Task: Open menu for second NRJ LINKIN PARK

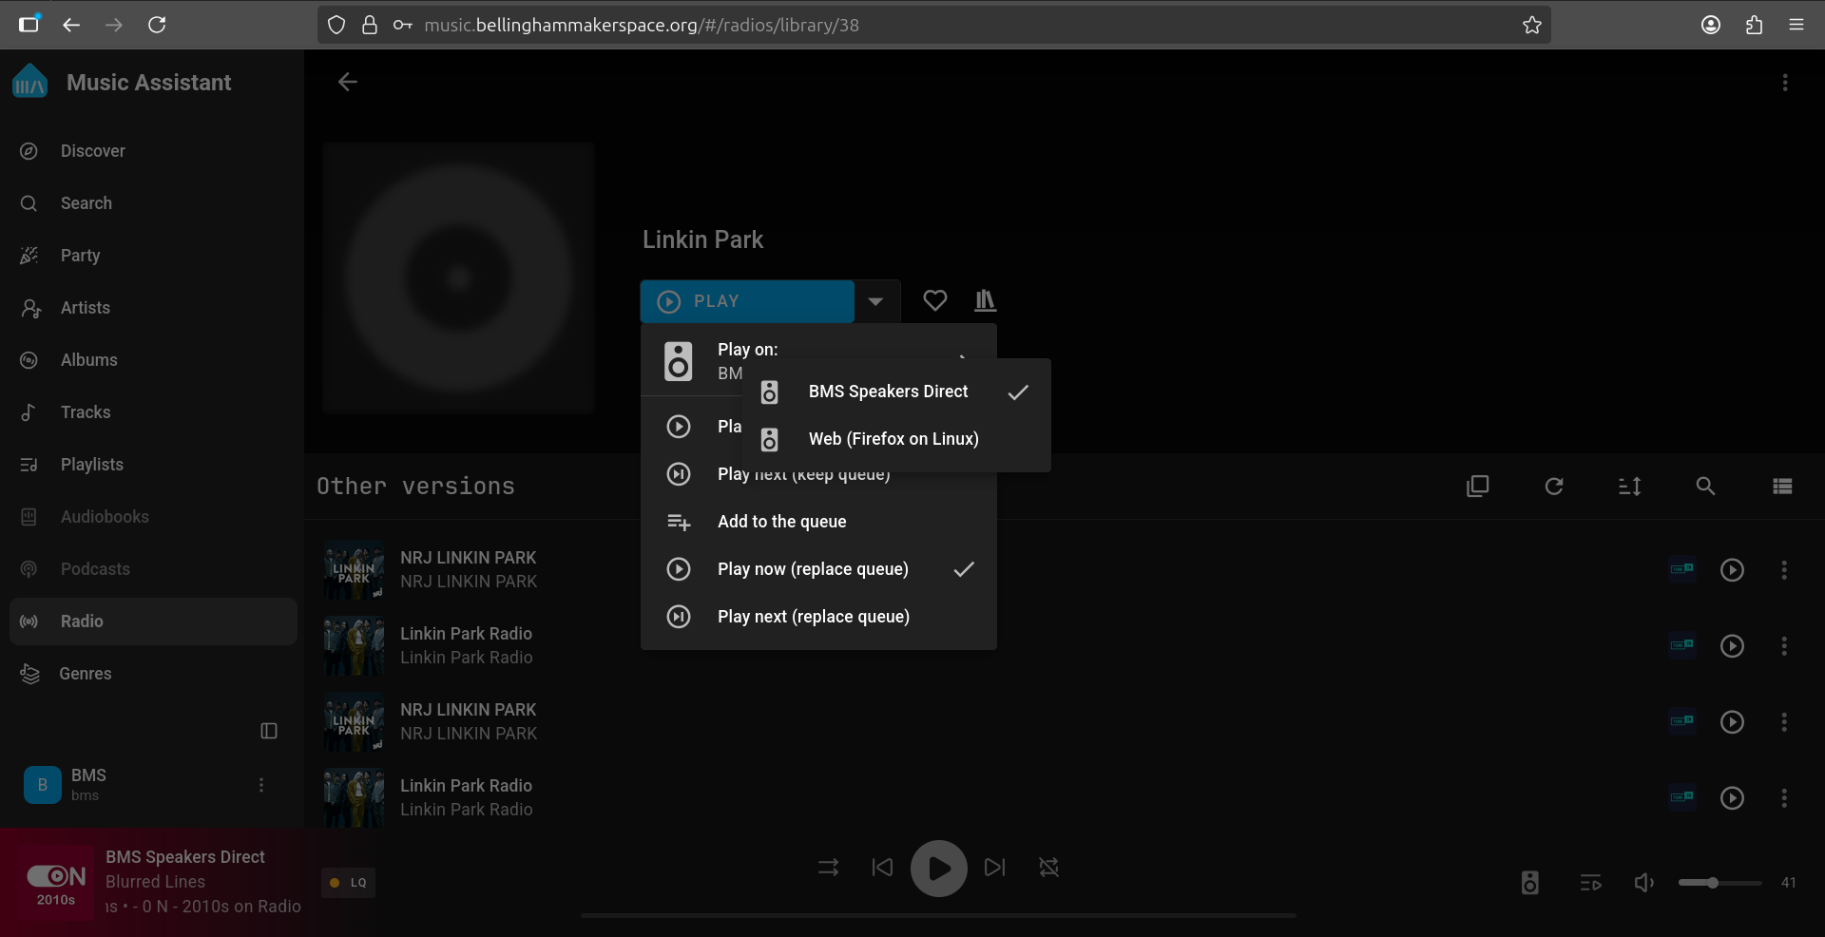Action: click(1784, 722)
